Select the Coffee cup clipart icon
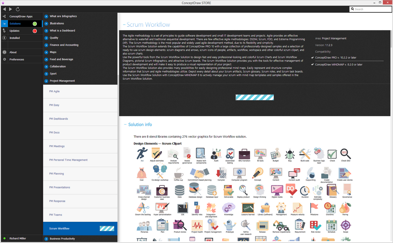Viewport: 393px width, 243px height. tap(178, 173)
